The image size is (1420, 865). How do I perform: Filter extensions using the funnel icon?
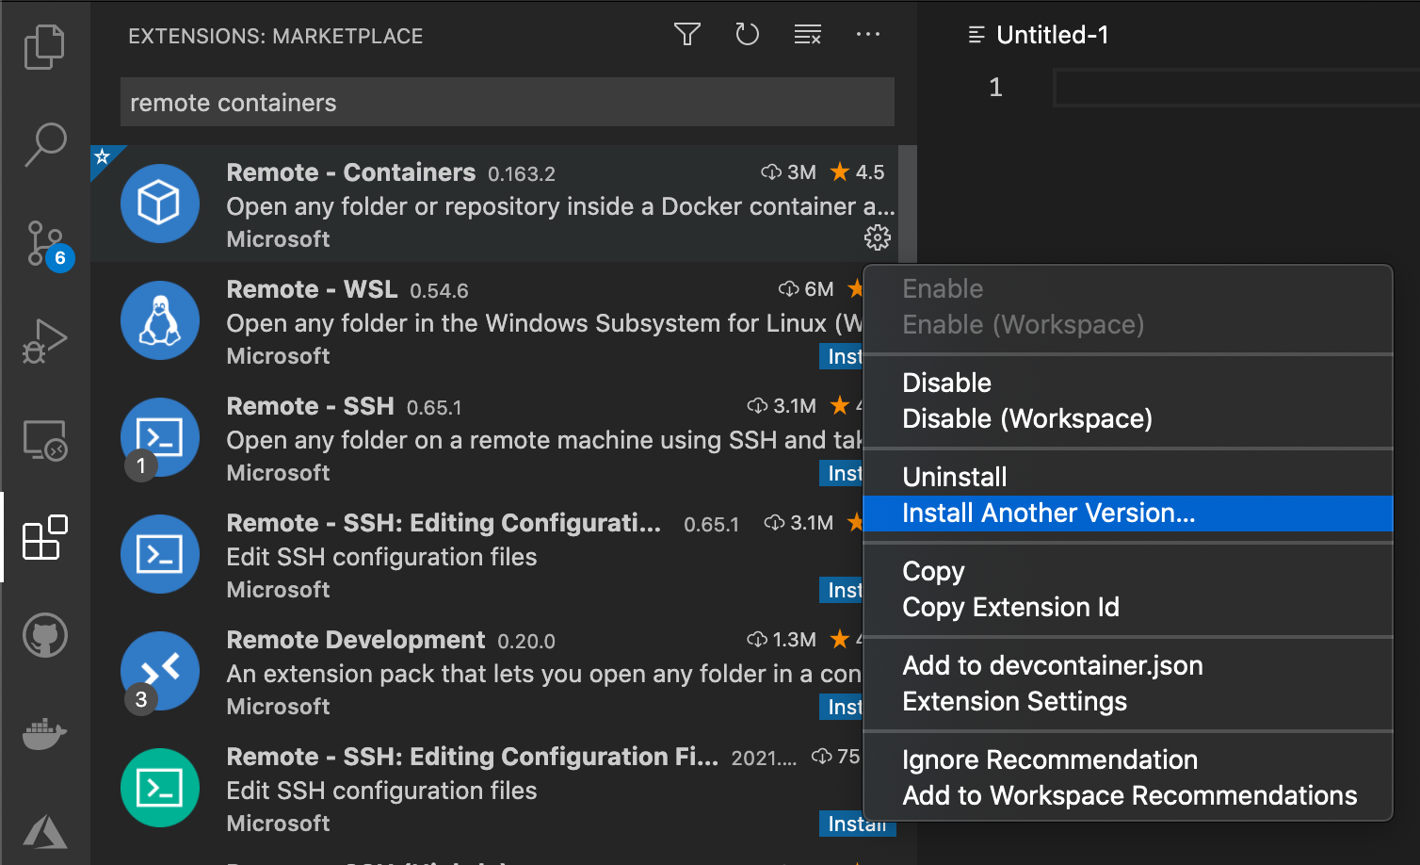click(687, 35)
